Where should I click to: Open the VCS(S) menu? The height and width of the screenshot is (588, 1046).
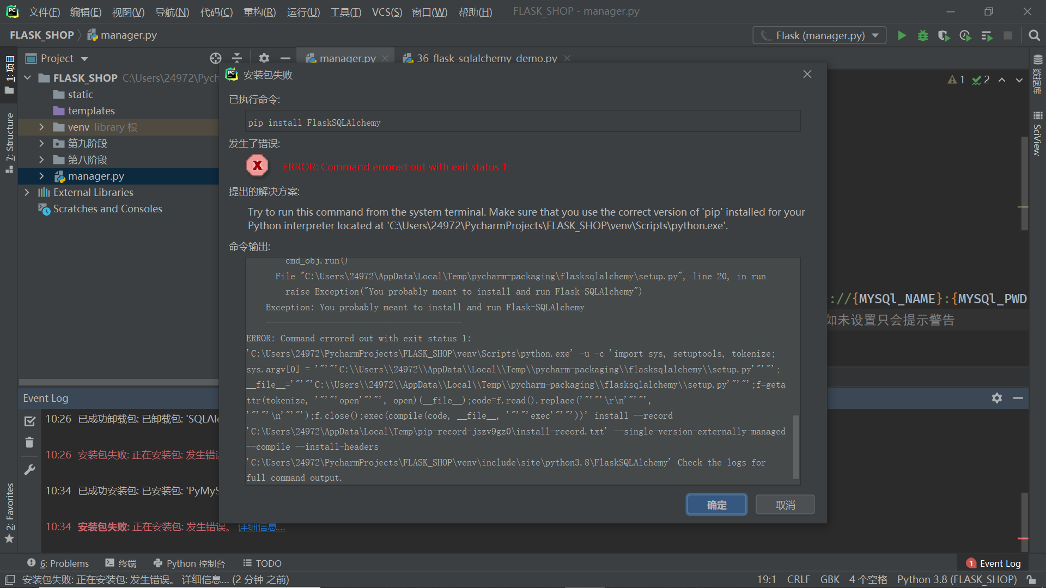point(387,11)
